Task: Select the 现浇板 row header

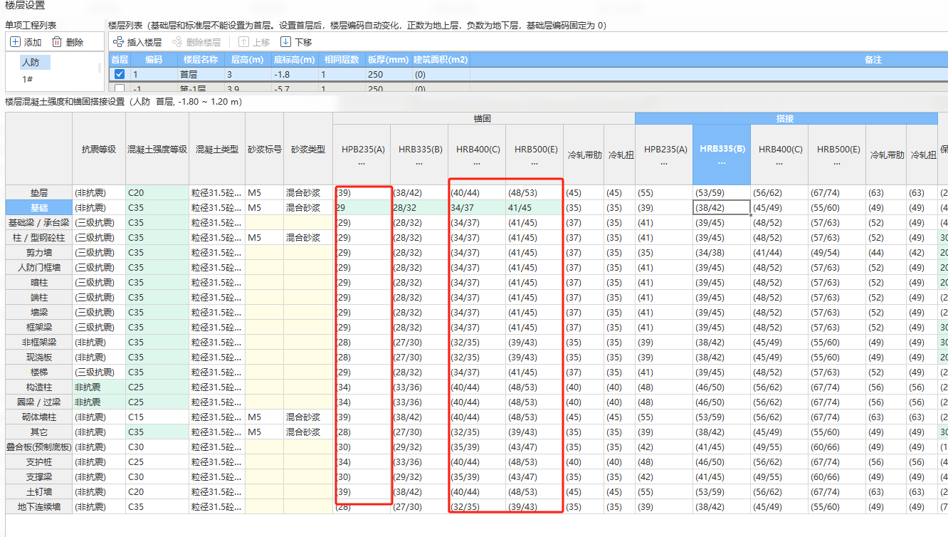Action: (x=39, y=357)
